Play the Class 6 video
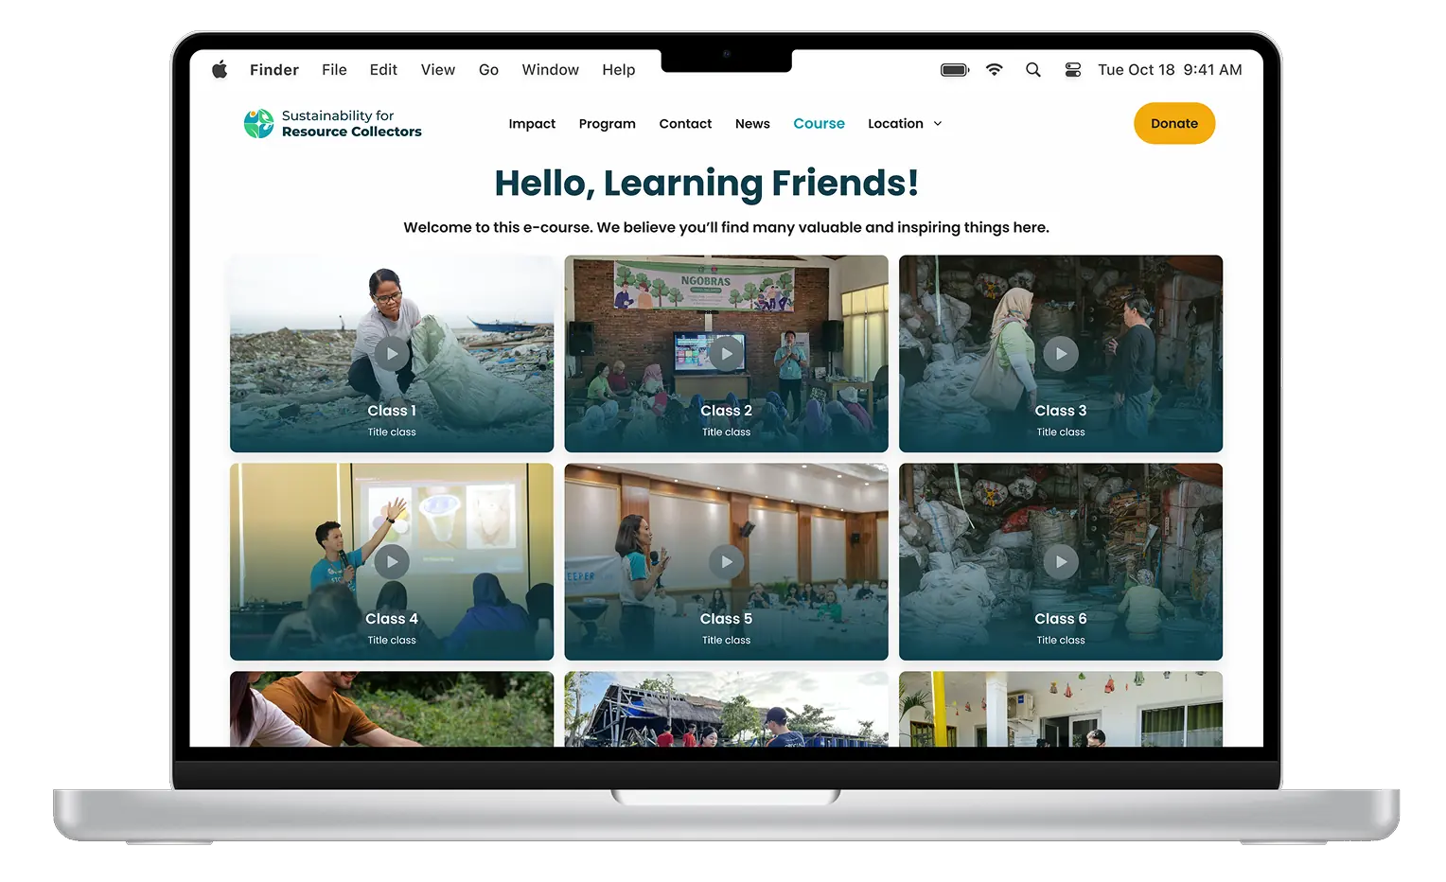 tap(1061, 562)
